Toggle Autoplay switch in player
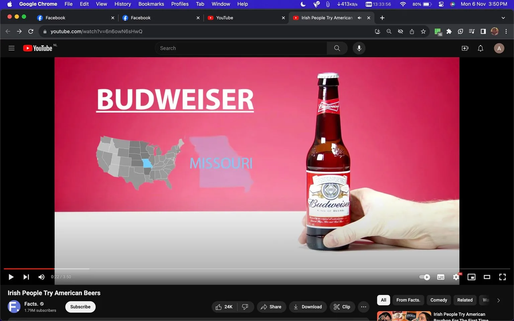This screenshot has height=321, width=514. pyautogui.click(x=424, y=277)
